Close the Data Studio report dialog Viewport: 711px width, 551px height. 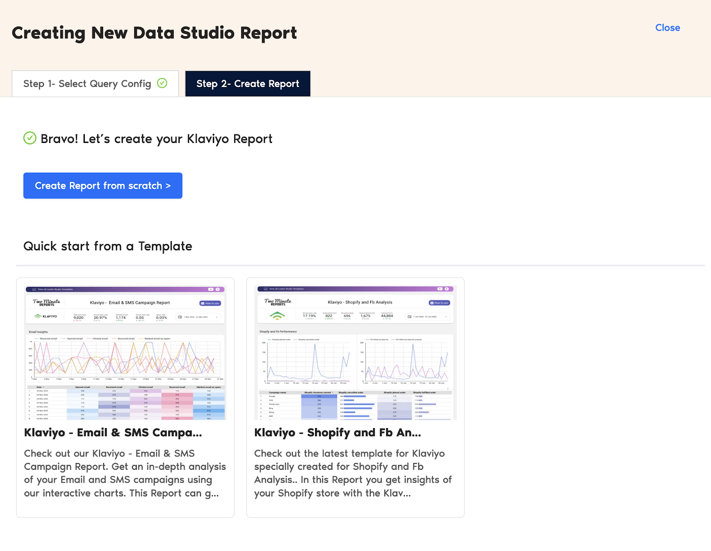pos(667,28)
